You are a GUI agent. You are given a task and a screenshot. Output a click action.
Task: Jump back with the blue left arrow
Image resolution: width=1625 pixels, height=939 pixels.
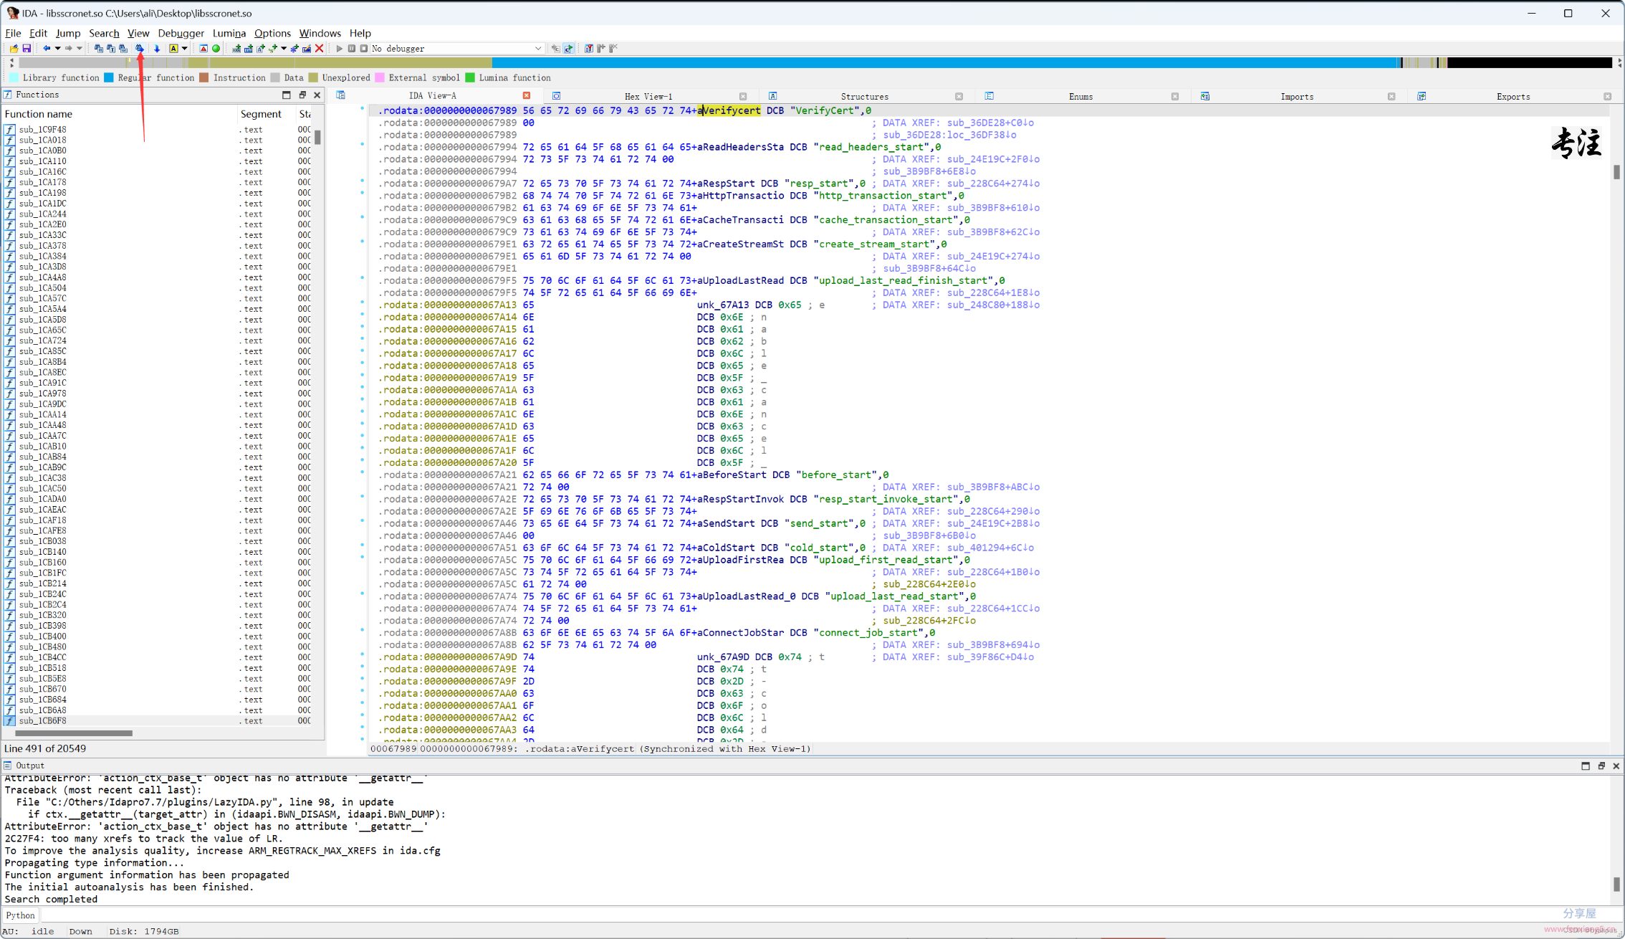(47, 49)
